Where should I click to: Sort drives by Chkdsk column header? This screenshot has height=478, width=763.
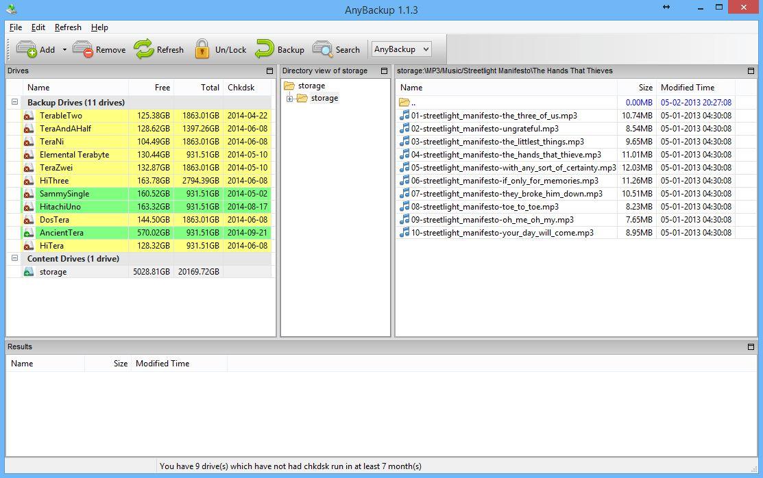coord(247,88)
